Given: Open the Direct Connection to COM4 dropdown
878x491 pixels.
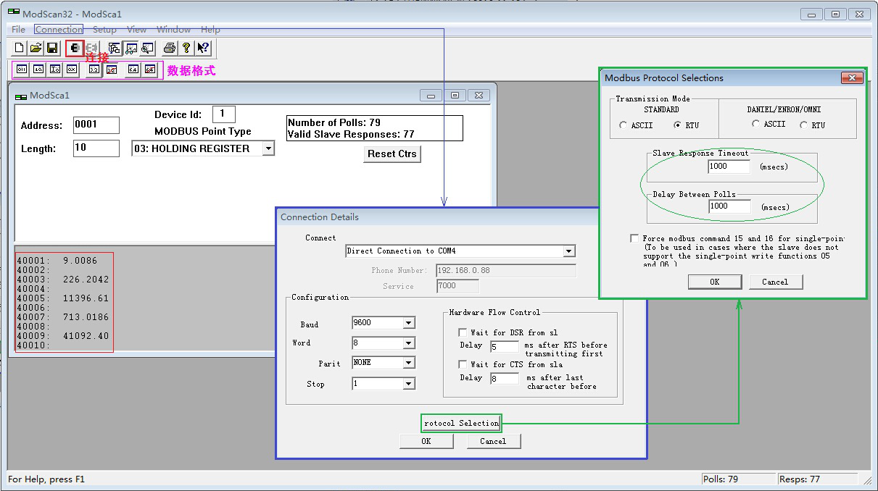Looking at the screenshot, I should click(568, 251).
